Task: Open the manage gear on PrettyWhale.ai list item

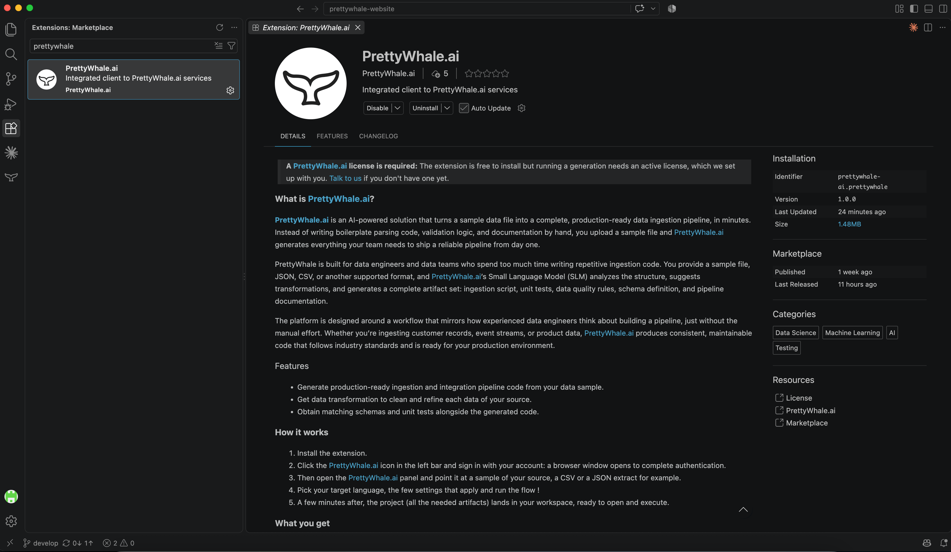Action: point(230,90)
